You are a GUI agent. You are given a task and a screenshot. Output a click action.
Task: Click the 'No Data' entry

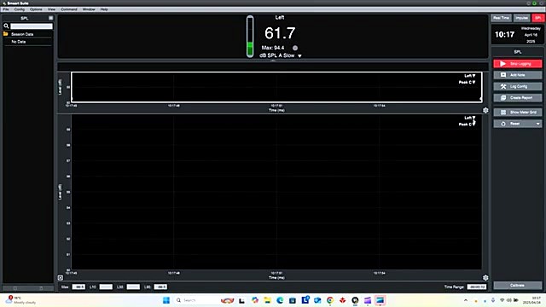click(19, 42)
